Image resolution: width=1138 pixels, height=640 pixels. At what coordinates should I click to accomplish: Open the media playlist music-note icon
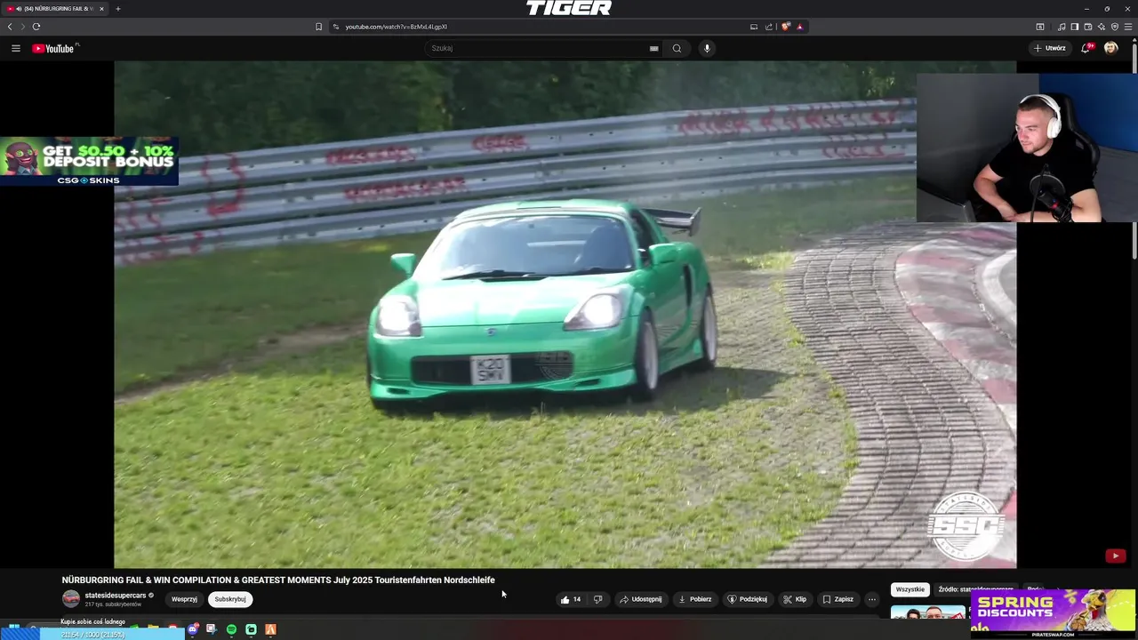(x=1062, y=27)
